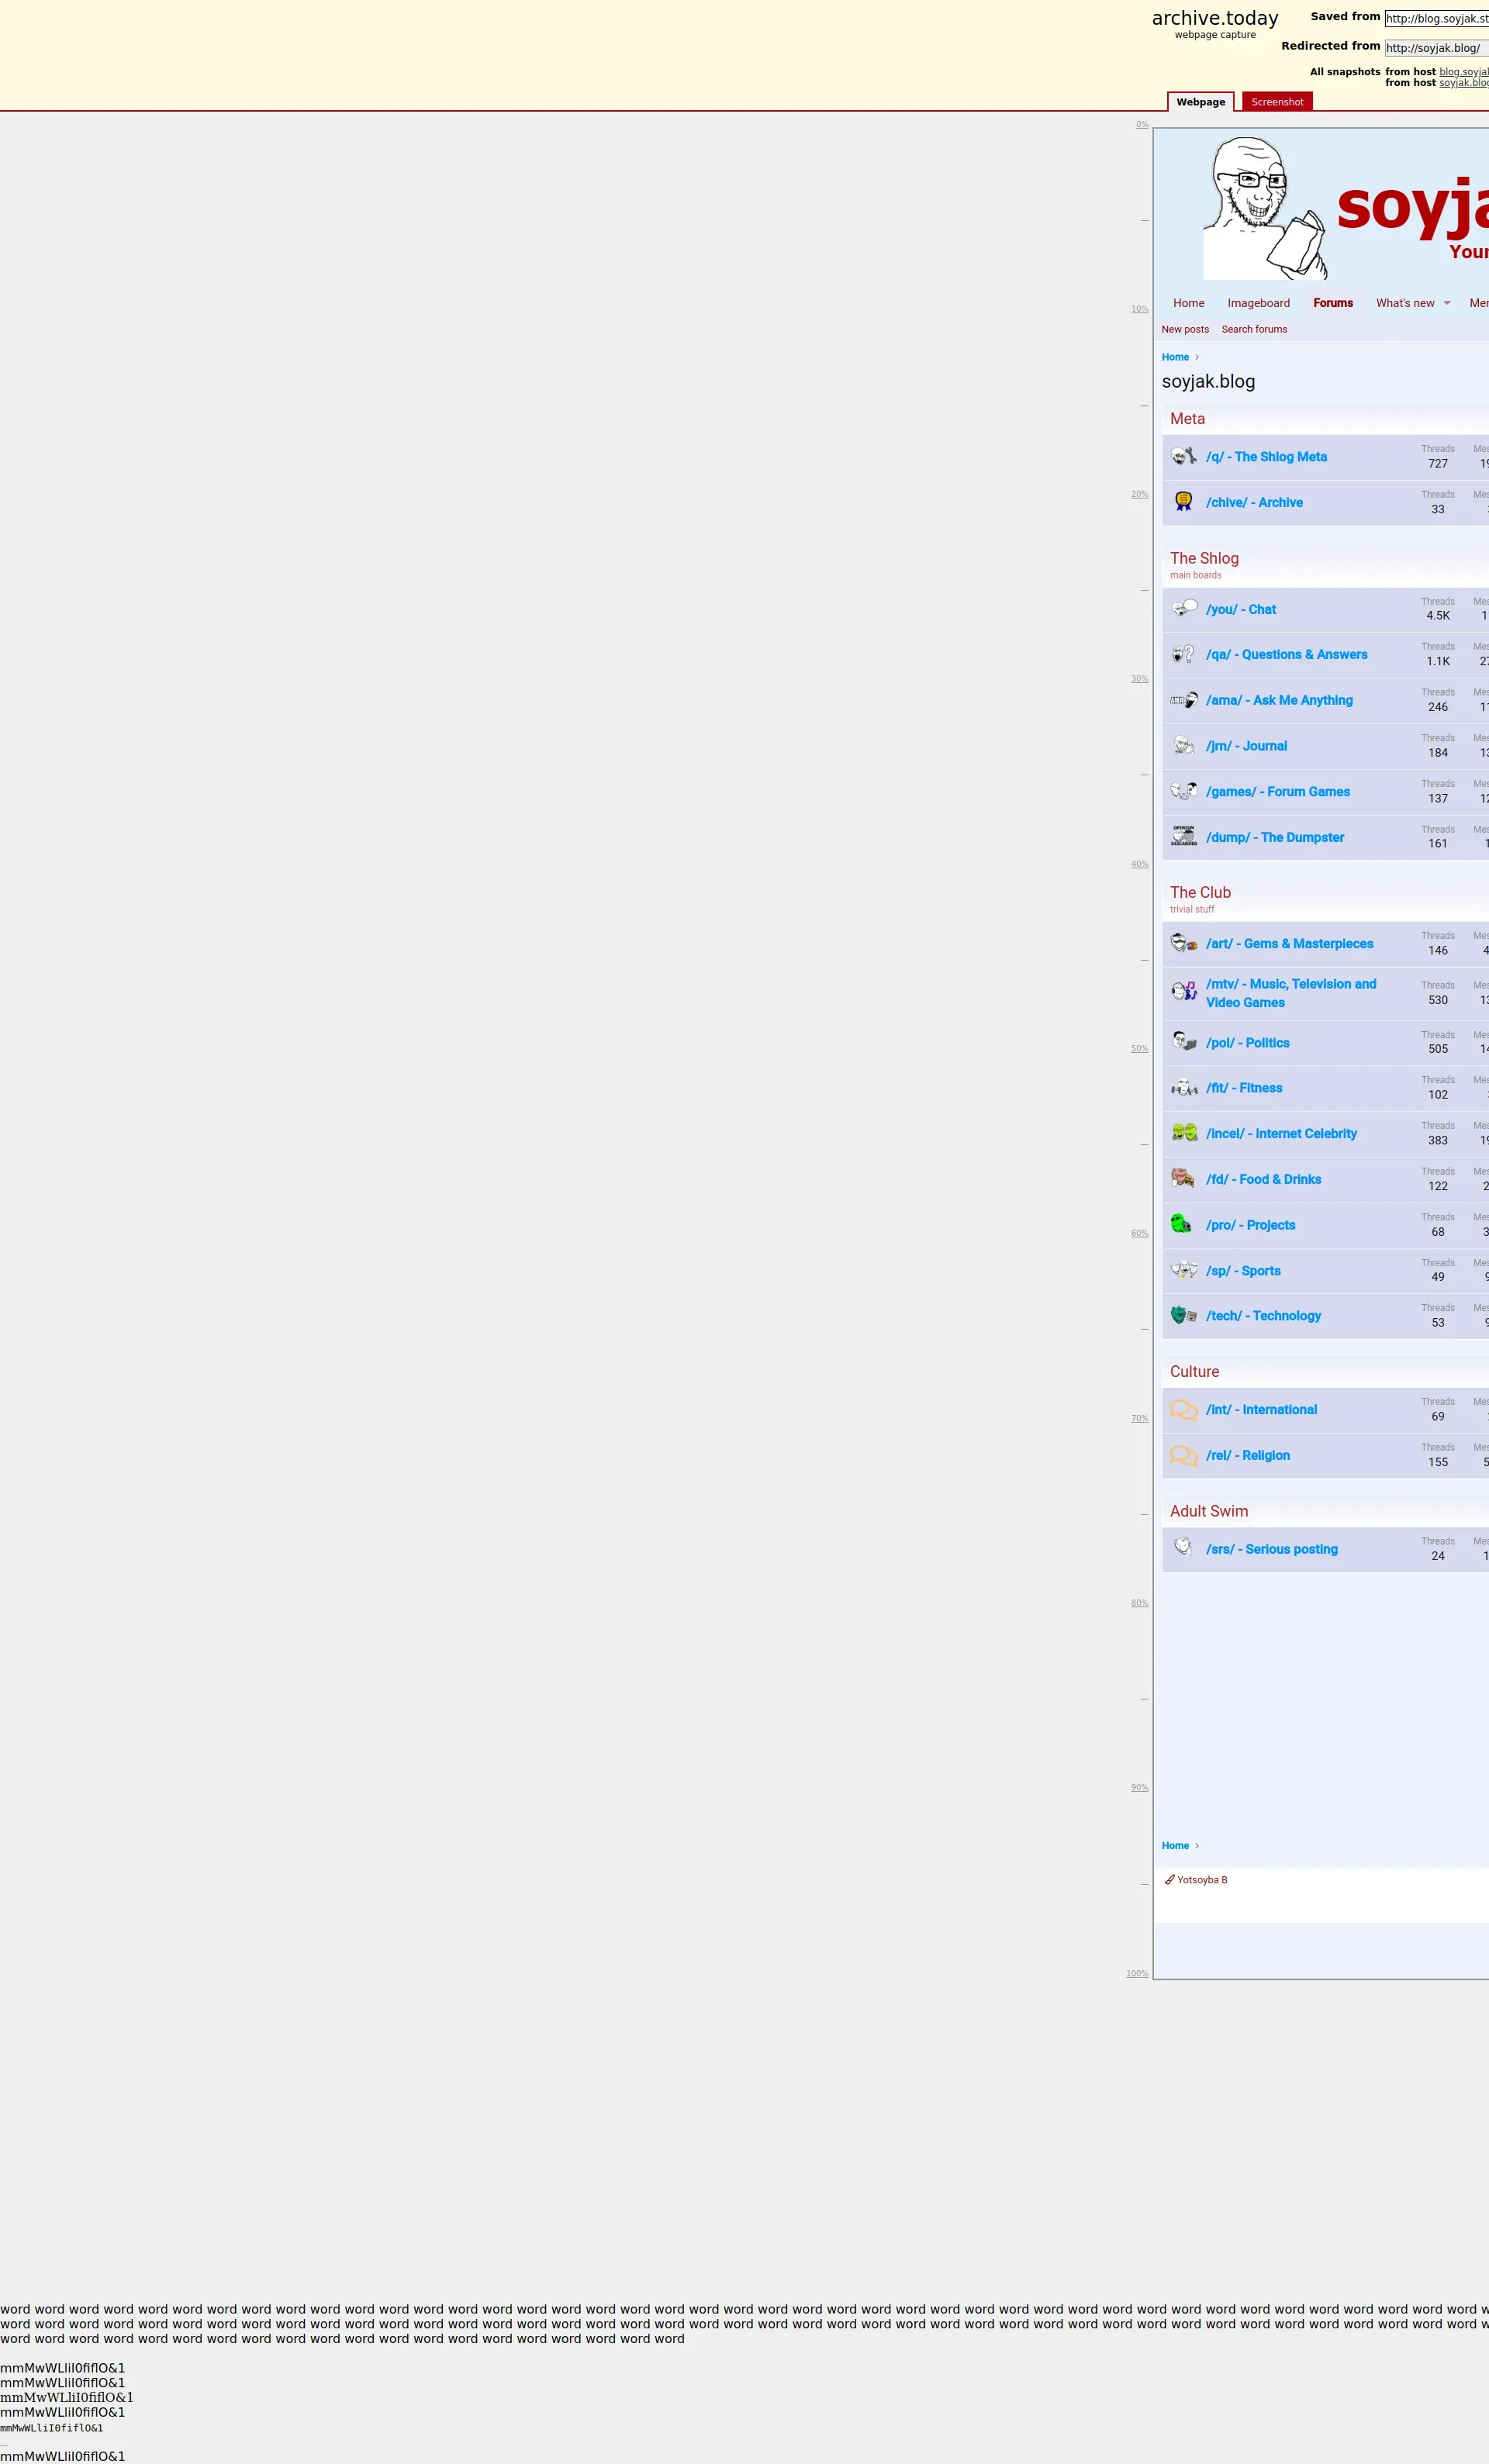Click the chevron after top Home breadcrumb
The height and width of the screenshot is (2464, 1489).
[1197, 357]
